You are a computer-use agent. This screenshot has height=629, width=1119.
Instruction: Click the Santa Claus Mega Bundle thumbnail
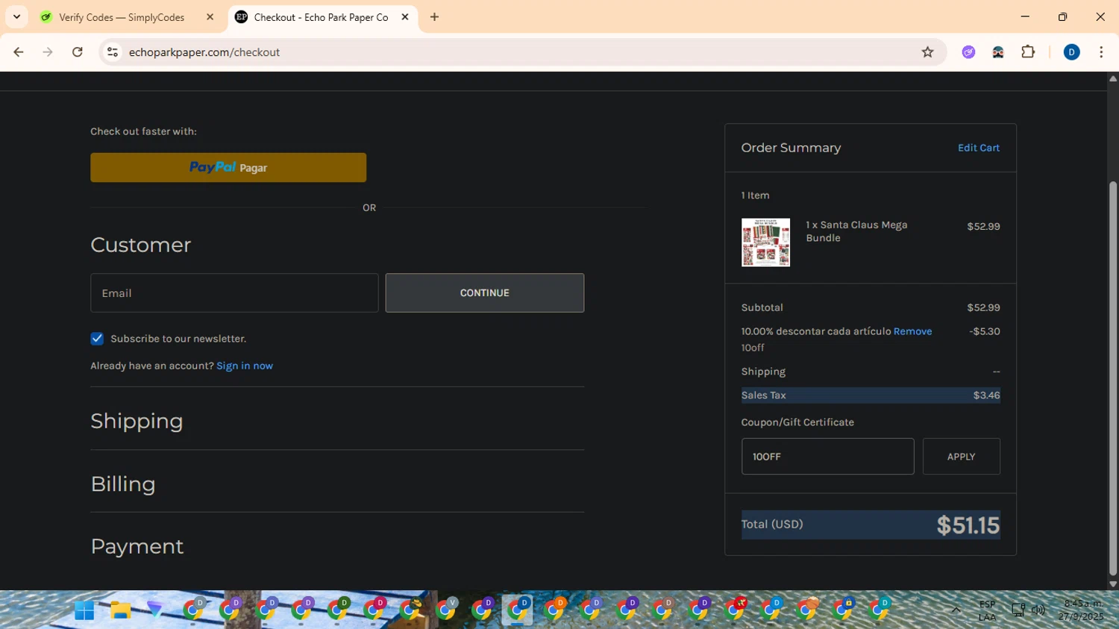pos(765,242)
